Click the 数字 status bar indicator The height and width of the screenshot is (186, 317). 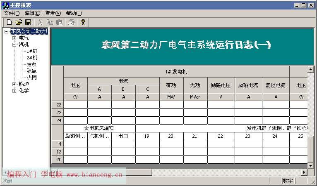pyautogui.click(x=288, y=181)
